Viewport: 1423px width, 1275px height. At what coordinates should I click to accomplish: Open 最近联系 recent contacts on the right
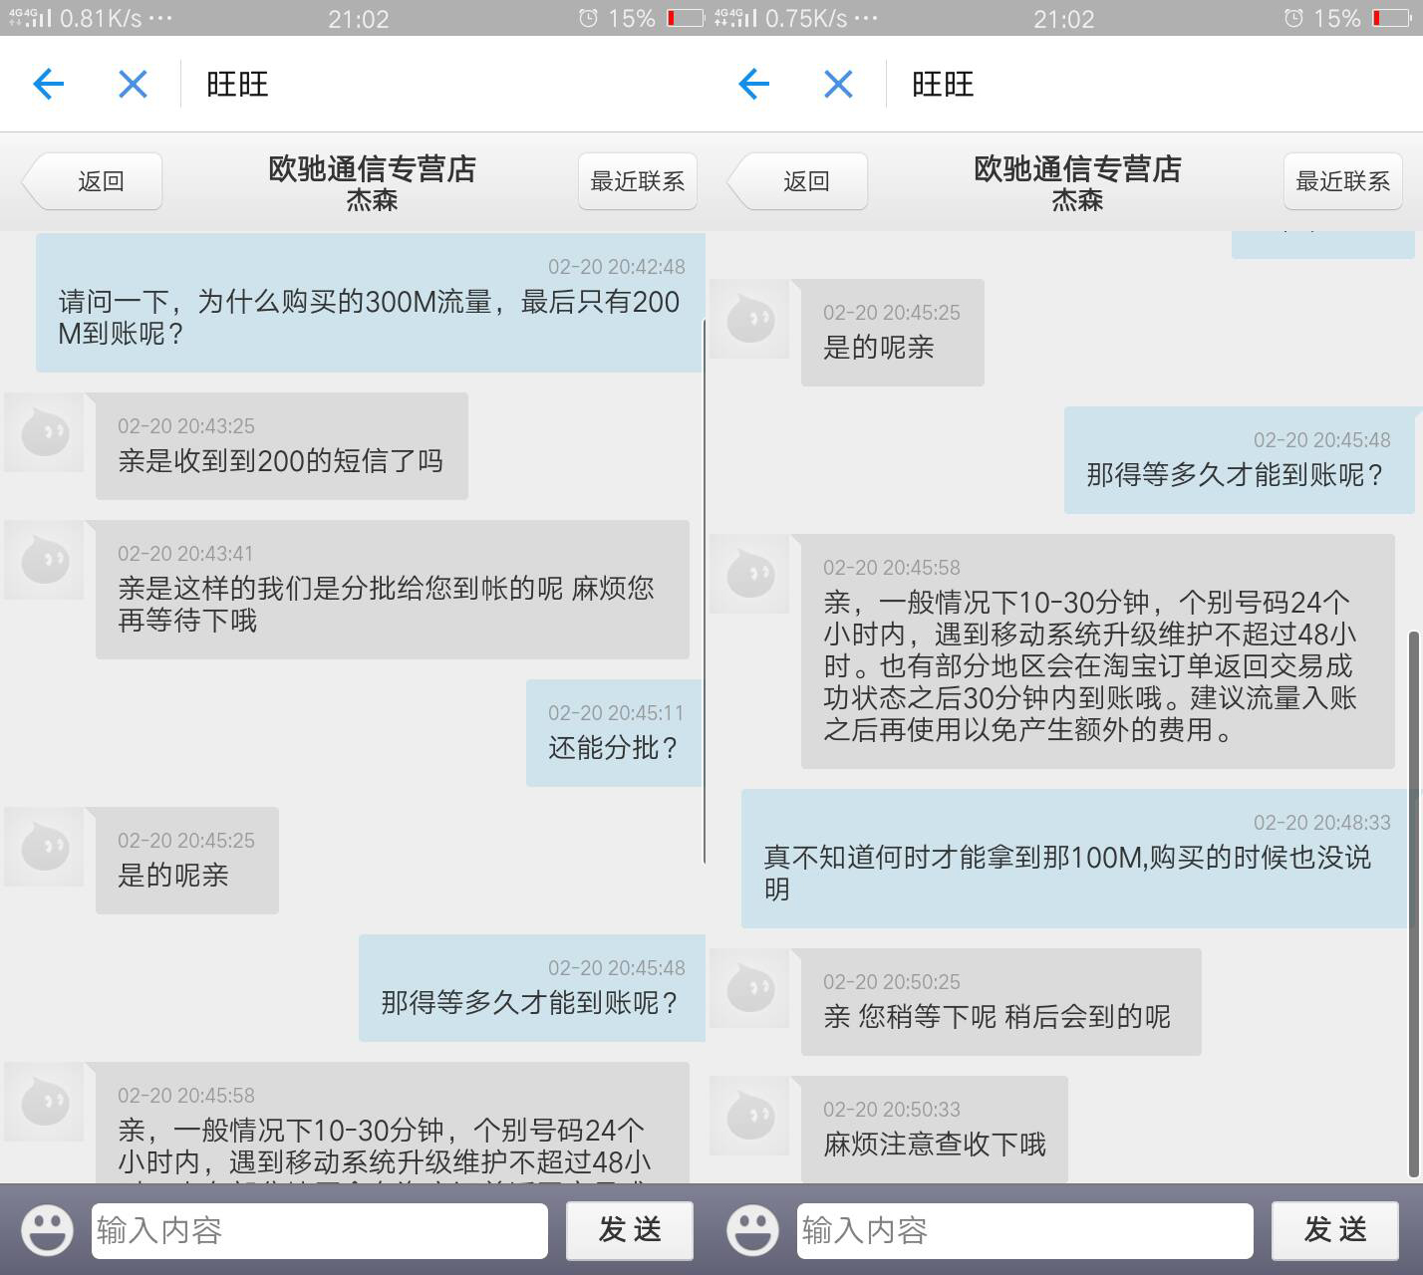click(1342, 181)
